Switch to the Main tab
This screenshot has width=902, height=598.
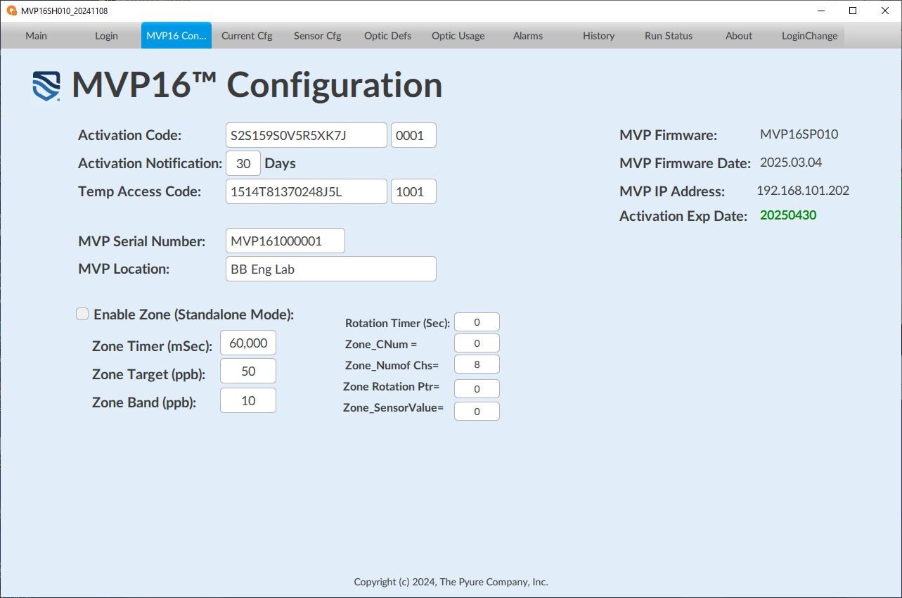(36, 36)
